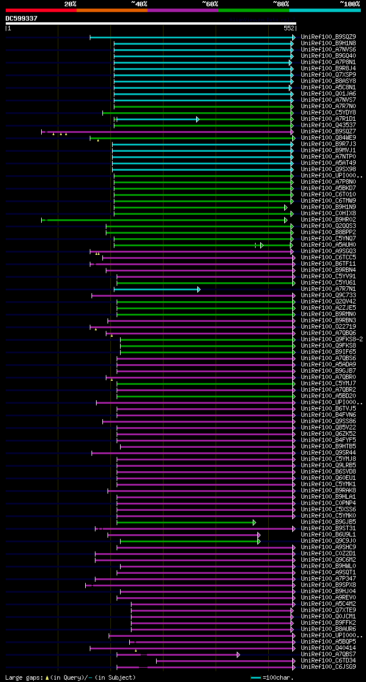Viewport: 366px width, 682px height.
Task: Click the purple alignment bar of UniRef100_C6JSG9
Action: point(206,667)
